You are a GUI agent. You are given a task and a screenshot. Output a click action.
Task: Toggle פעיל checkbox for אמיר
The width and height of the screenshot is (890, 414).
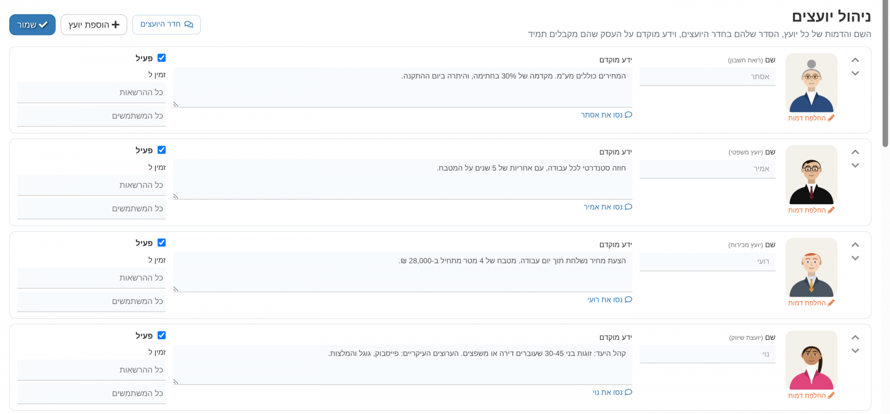pos(162,150)
